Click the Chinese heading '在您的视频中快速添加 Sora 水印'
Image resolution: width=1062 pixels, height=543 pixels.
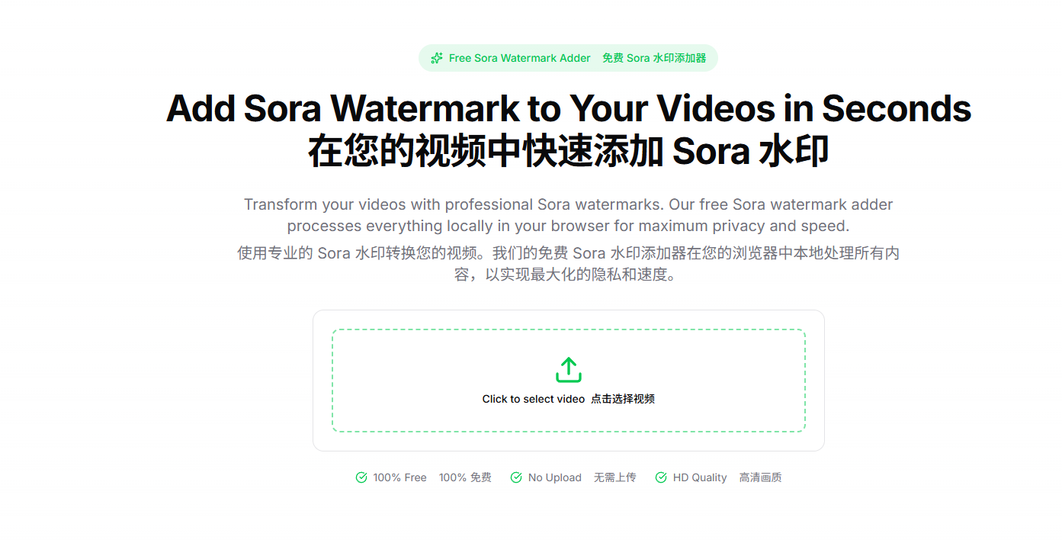(569, 152)
